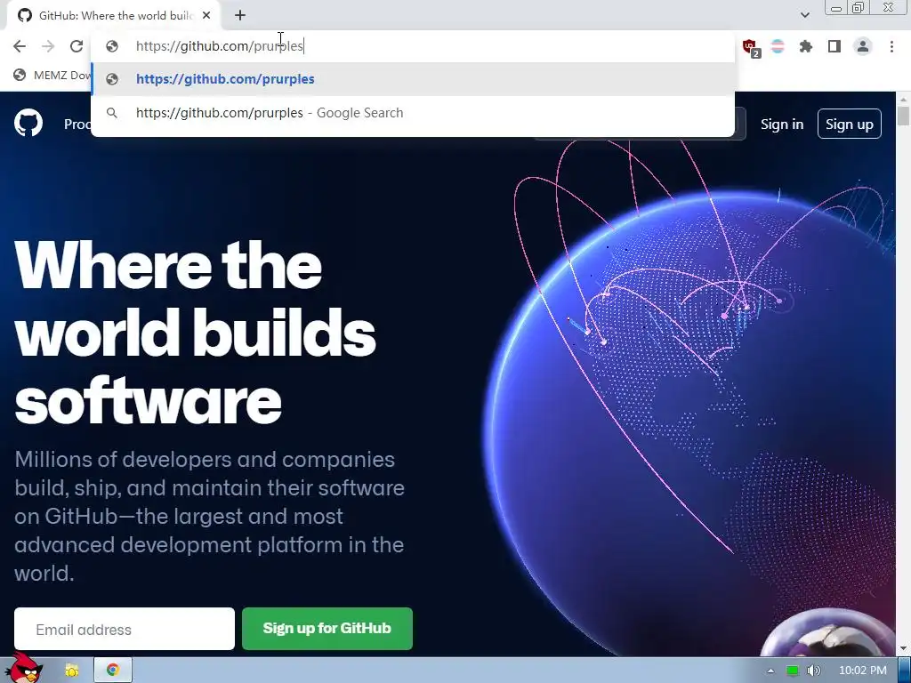
Task: Open the MEMZ Download bookmark
Action: (x=52, y=75)
